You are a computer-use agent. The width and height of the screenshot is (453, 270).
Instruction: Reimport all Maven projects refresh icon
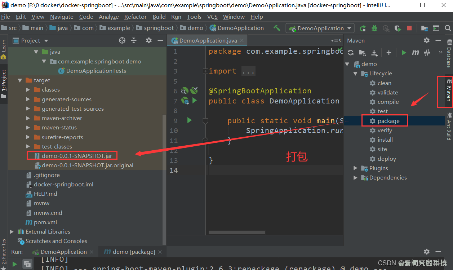click(350, 53)
